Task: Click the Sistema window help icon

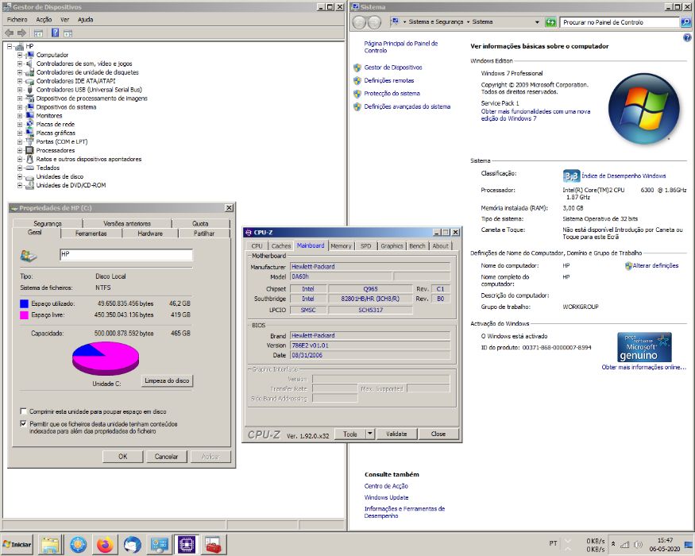Action: (688, 38)
